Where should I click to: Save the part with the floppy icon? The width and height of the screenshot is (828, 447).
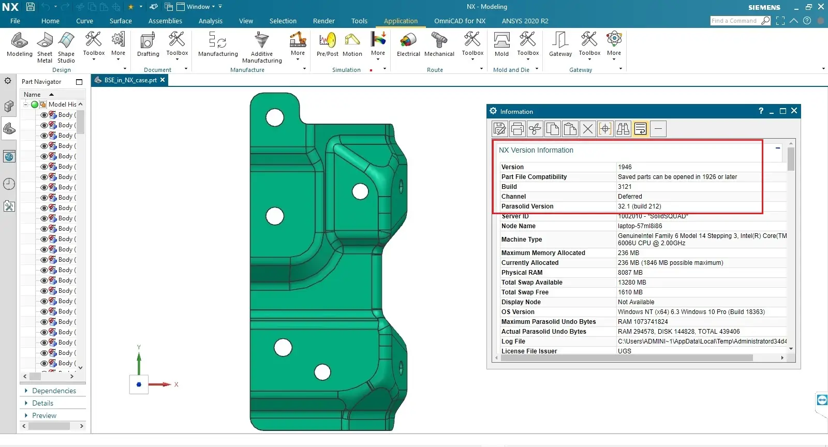[31, 7]
